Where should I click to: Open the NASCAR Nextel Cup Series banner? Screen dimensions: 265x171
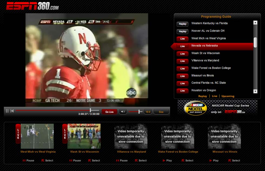click(217, 108)
